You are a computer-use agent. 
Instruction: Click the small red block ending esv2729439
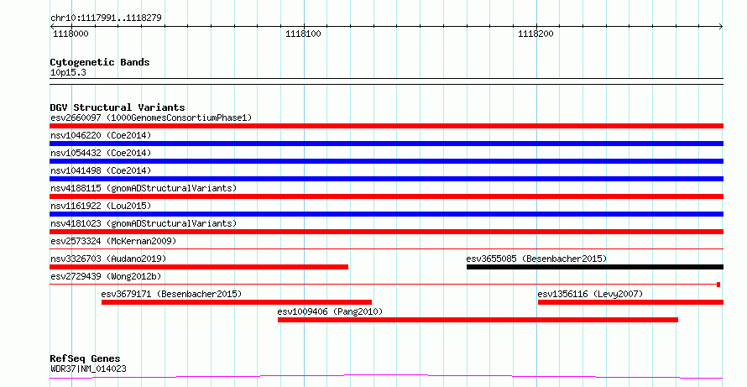[718, 285]
